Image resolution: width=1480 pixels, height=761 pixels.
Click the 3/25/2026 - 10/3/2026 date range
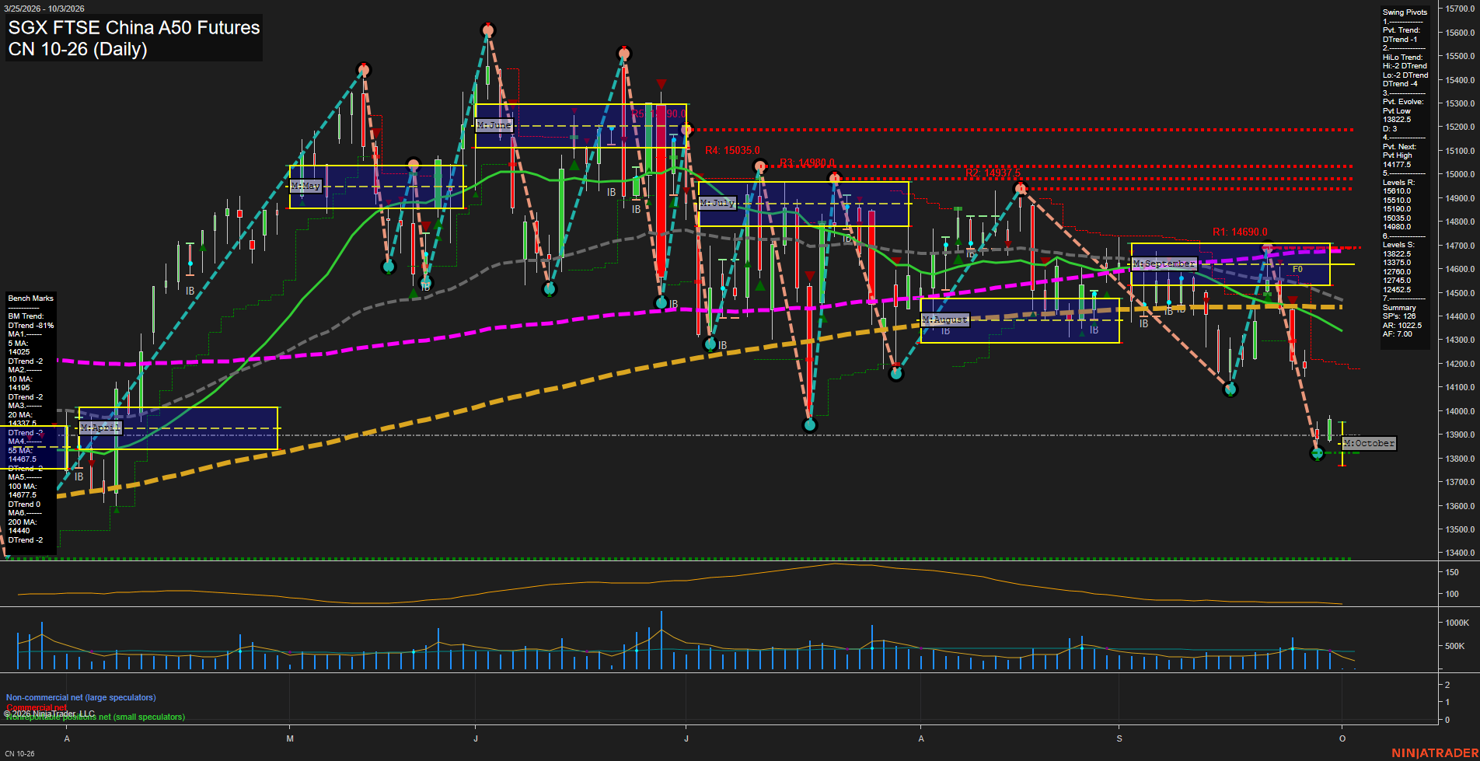pos(44,9)
